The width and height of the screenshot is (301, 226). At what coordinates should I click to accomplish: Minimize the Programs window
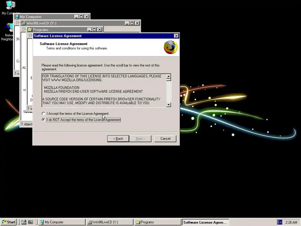coord(89,30)
